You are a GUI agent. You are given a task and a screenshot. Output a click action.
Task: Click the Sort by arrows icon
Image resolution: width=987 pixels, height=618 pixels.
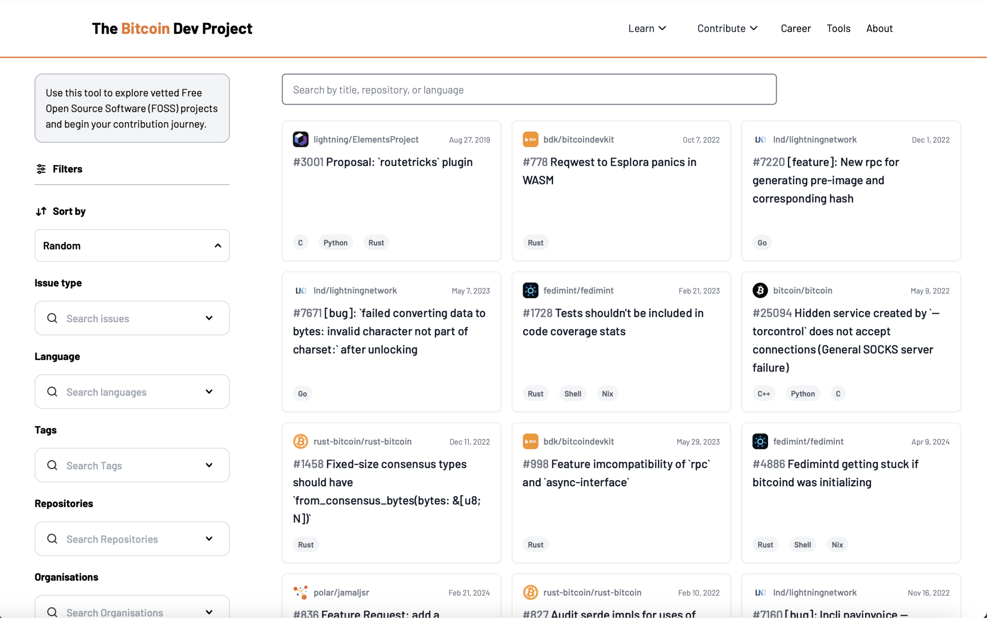click(x=41, y=211)
